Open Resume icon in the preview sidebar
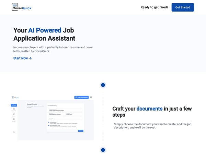This screenshot has width=206, height=154. [x=14, y=115]
